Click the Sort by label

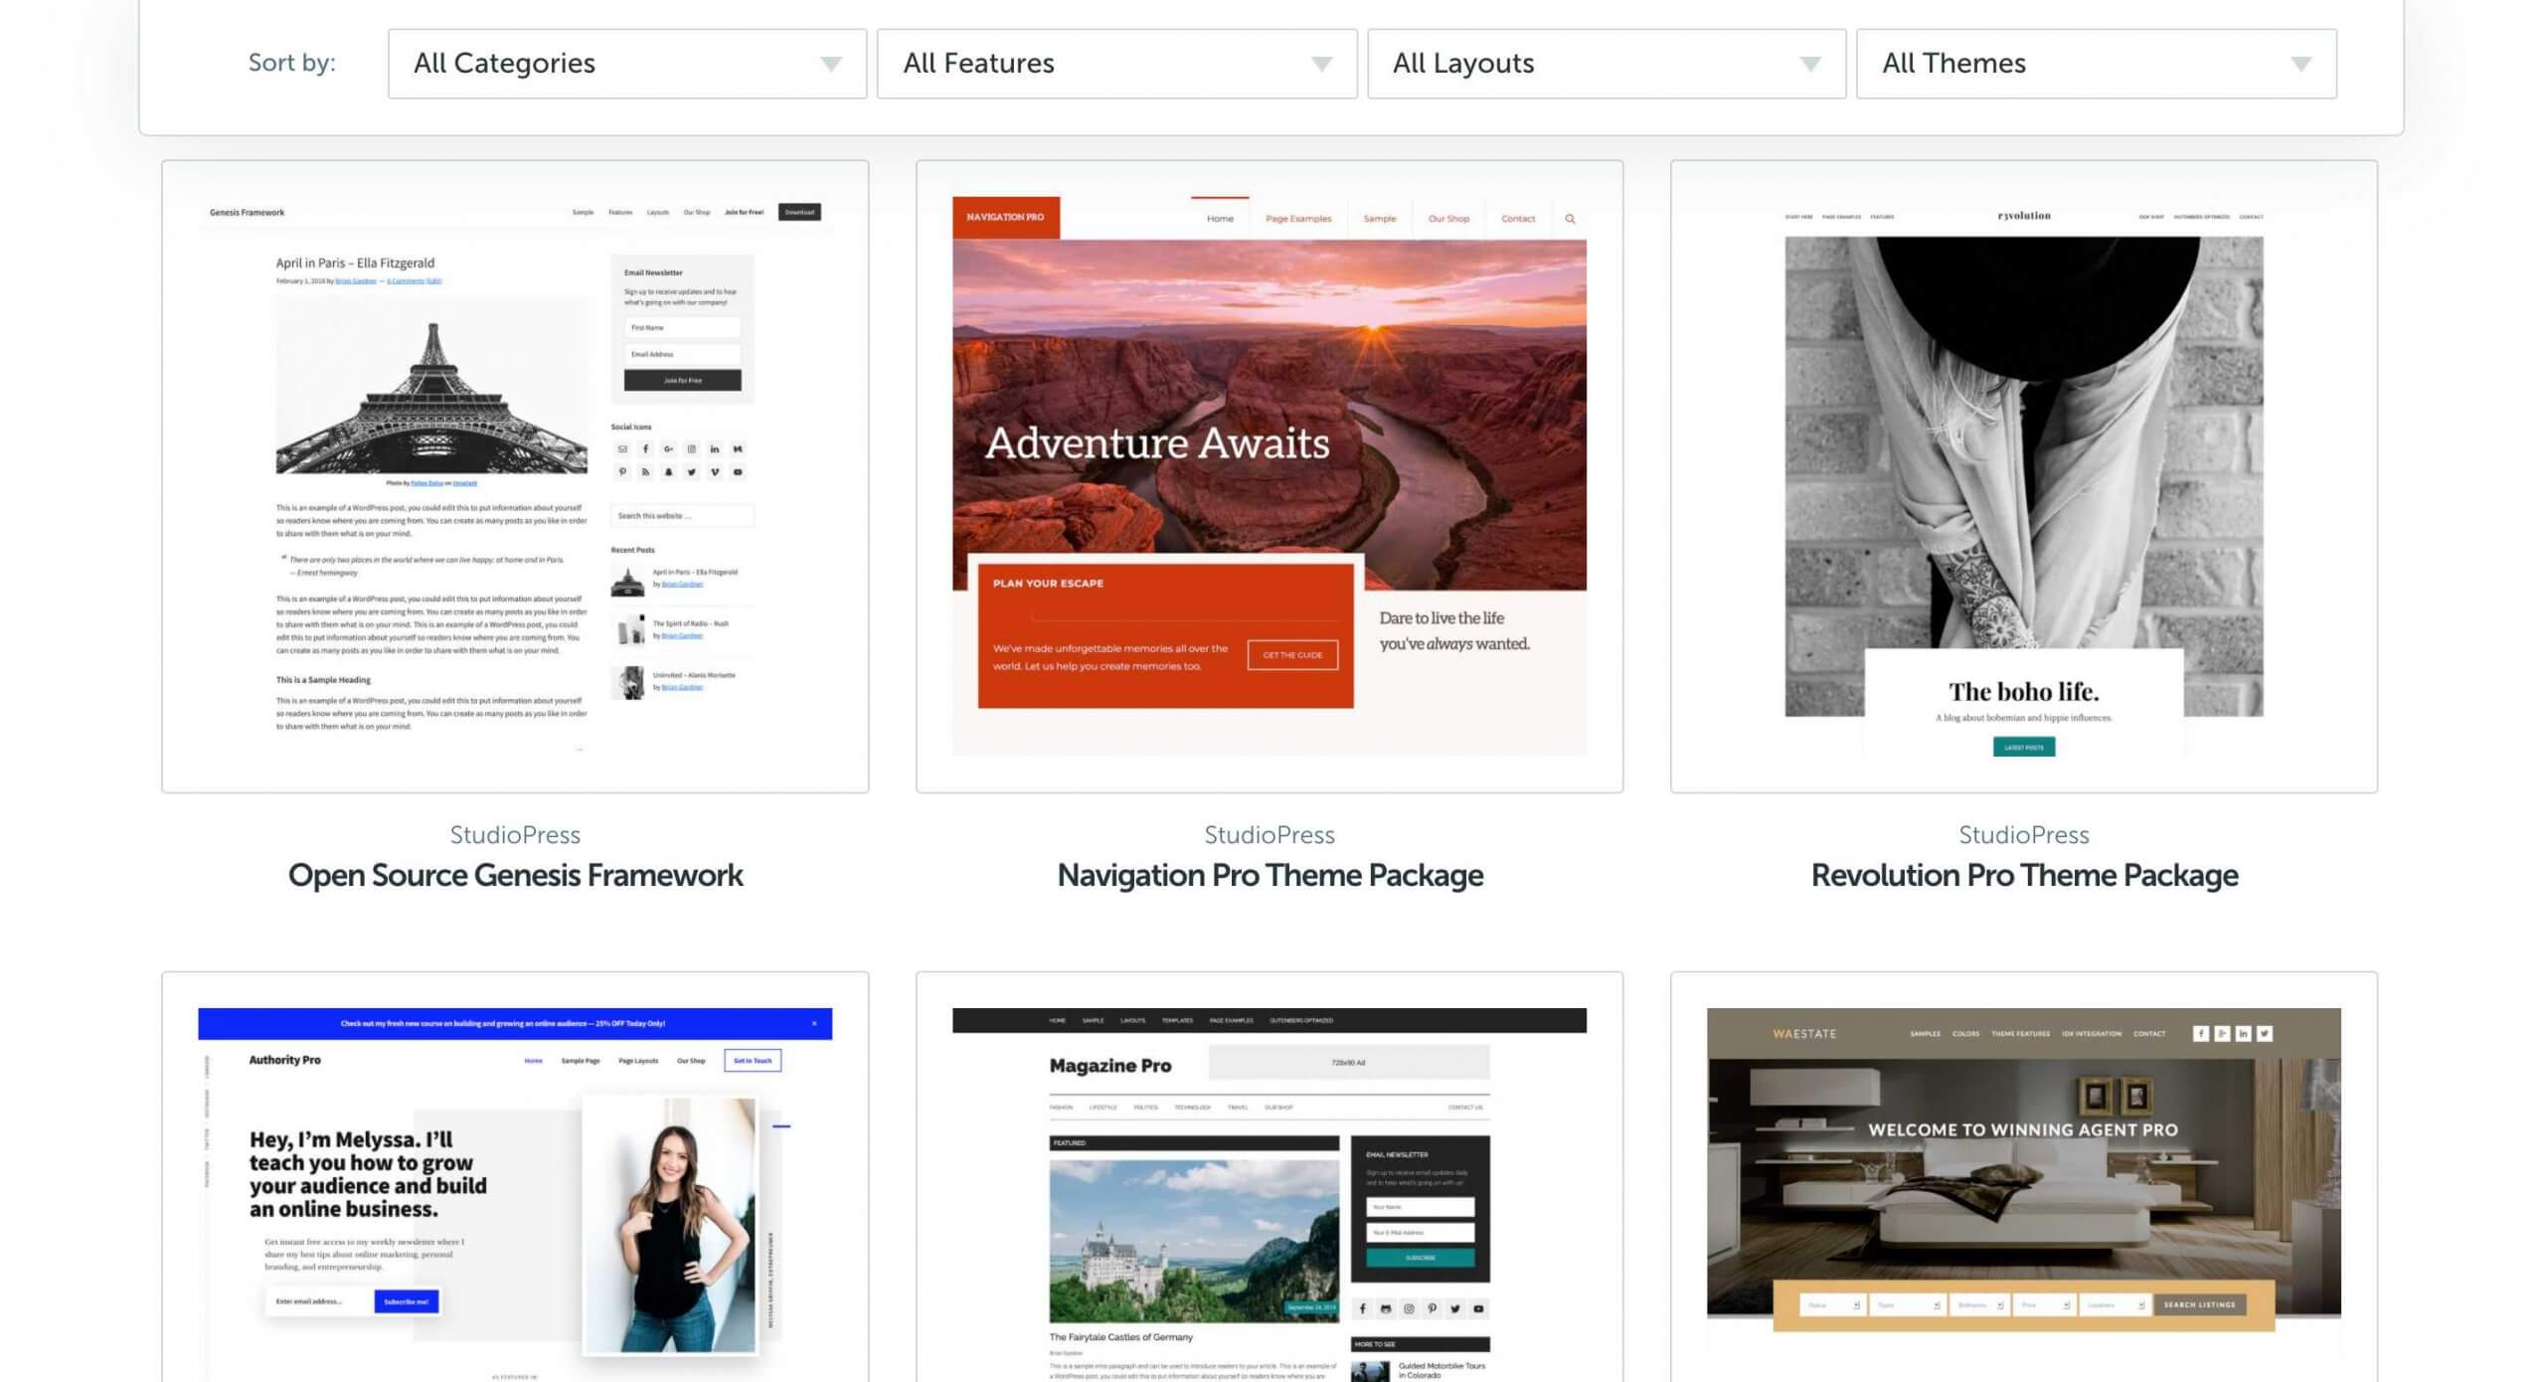pos(291,63)
